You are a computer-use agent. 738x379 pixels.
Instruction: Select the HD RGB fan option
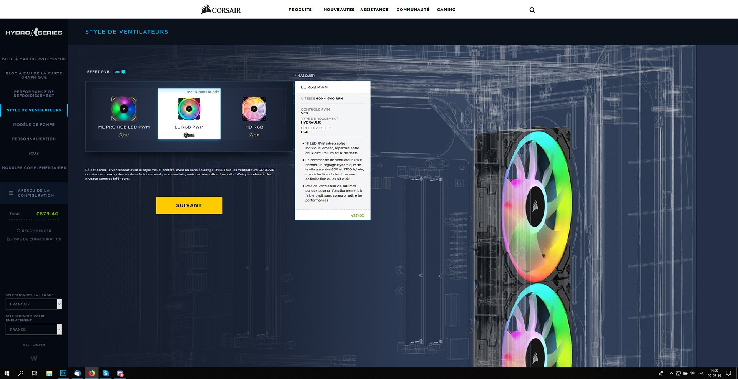254,114
